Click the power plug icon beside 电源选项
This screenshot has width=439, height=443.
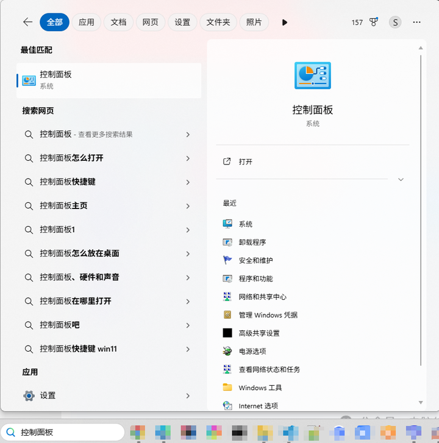tap(227, 351)
